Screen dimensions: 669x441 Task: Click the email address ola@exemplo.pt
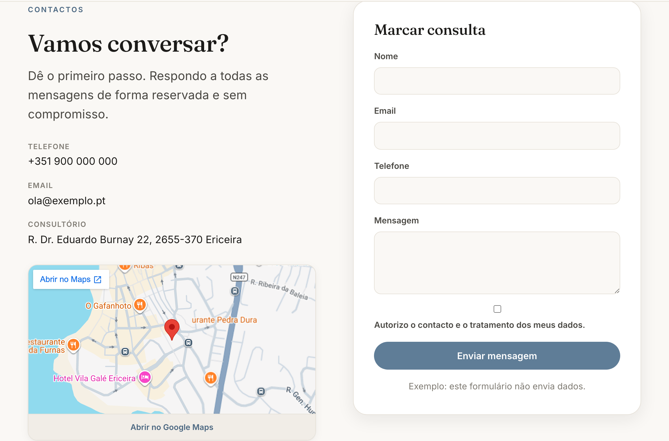66,201
